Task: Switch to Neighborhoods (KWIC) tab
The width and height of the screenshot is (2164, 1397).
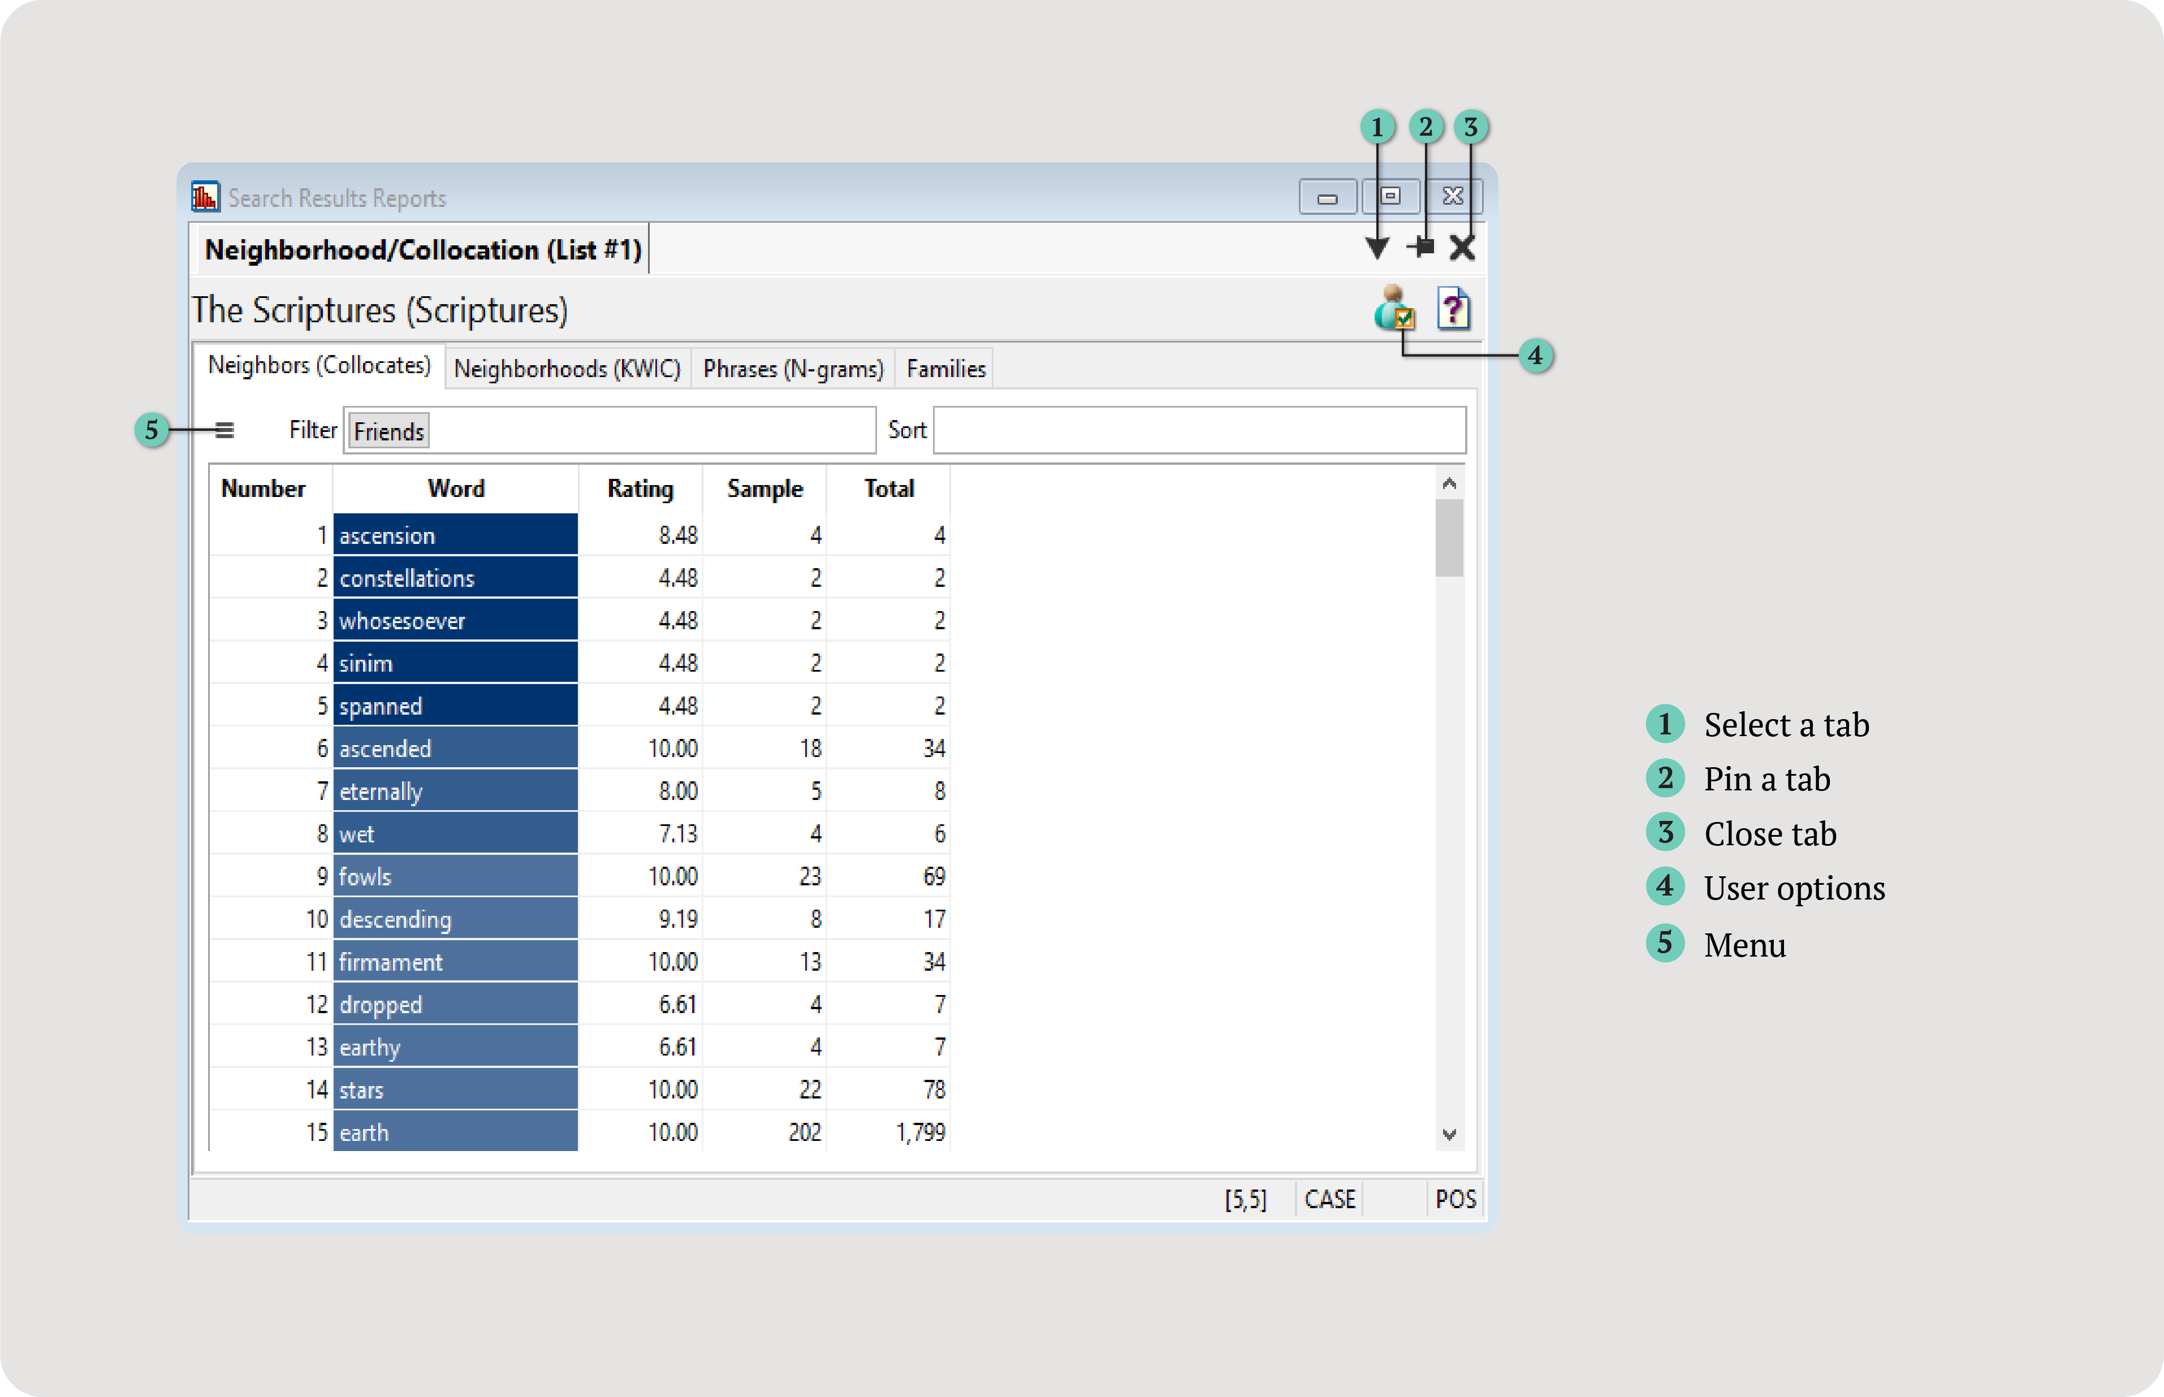Action: click(x=567, y=369)
